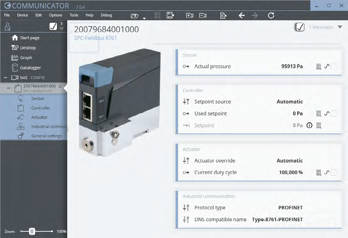
Task: Expand the dropdown arrow beside open folder icon
Action: [144, 19]
